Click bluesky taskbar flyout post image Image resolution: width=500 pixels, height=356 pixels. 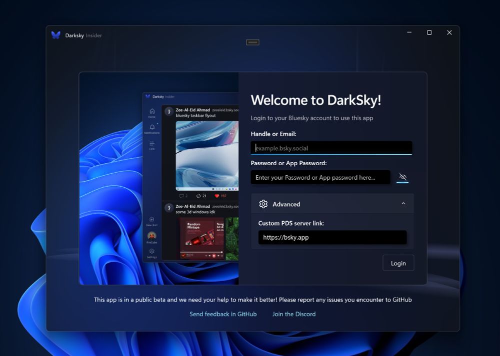tap(207, 156)
